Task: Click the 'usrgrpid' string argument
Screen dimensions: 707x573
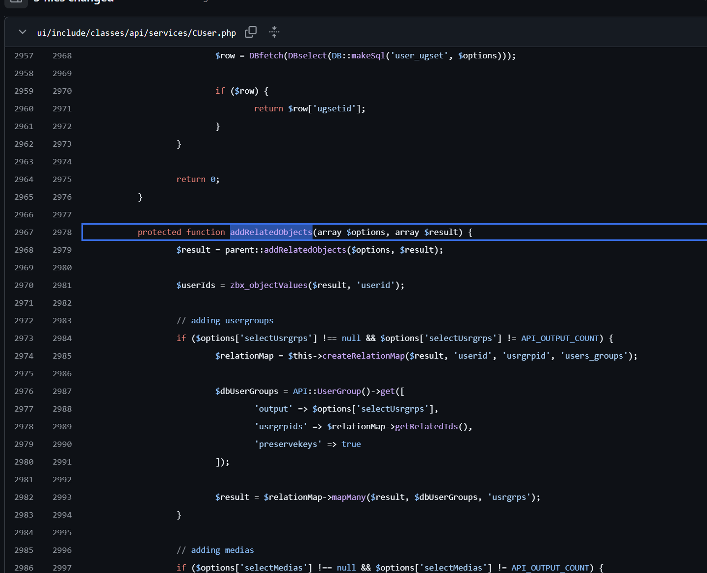Action: 526,356
